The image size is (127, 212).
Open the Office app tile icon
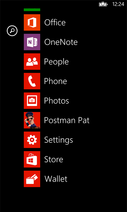[32, 22]
